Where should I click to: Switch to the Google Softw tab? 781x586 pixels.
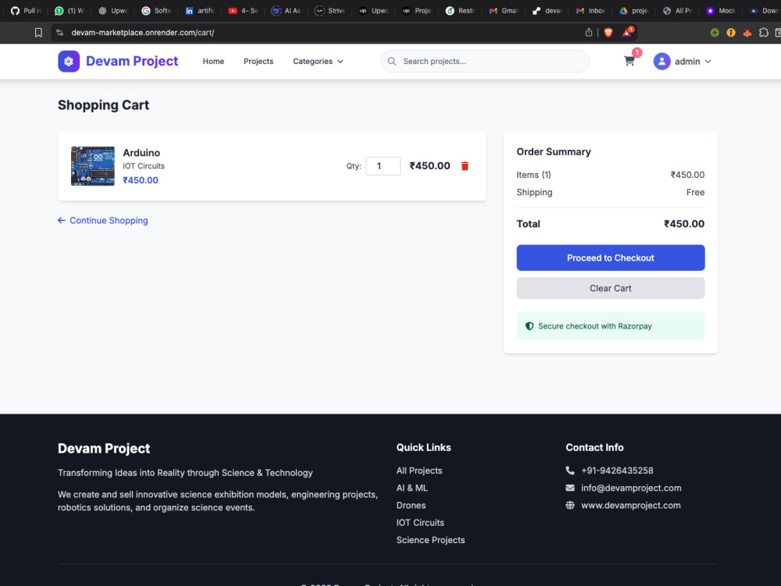(156, 10)
